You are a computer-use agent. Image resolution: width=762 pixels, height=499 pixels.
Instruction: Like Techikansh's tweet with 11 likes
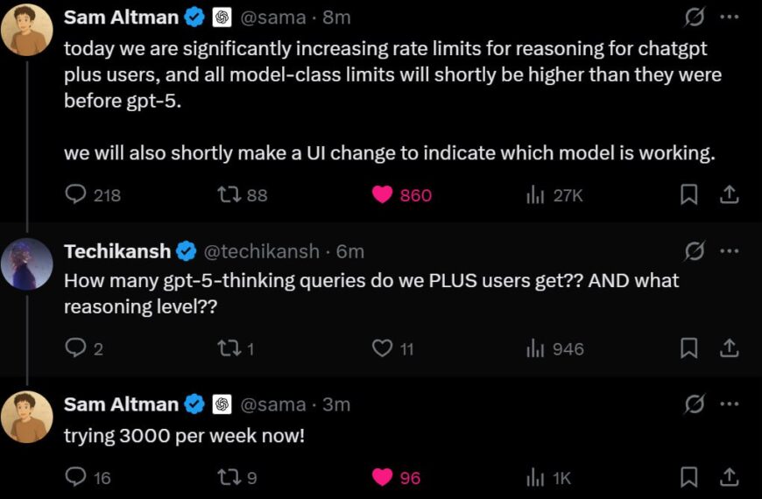383,348
